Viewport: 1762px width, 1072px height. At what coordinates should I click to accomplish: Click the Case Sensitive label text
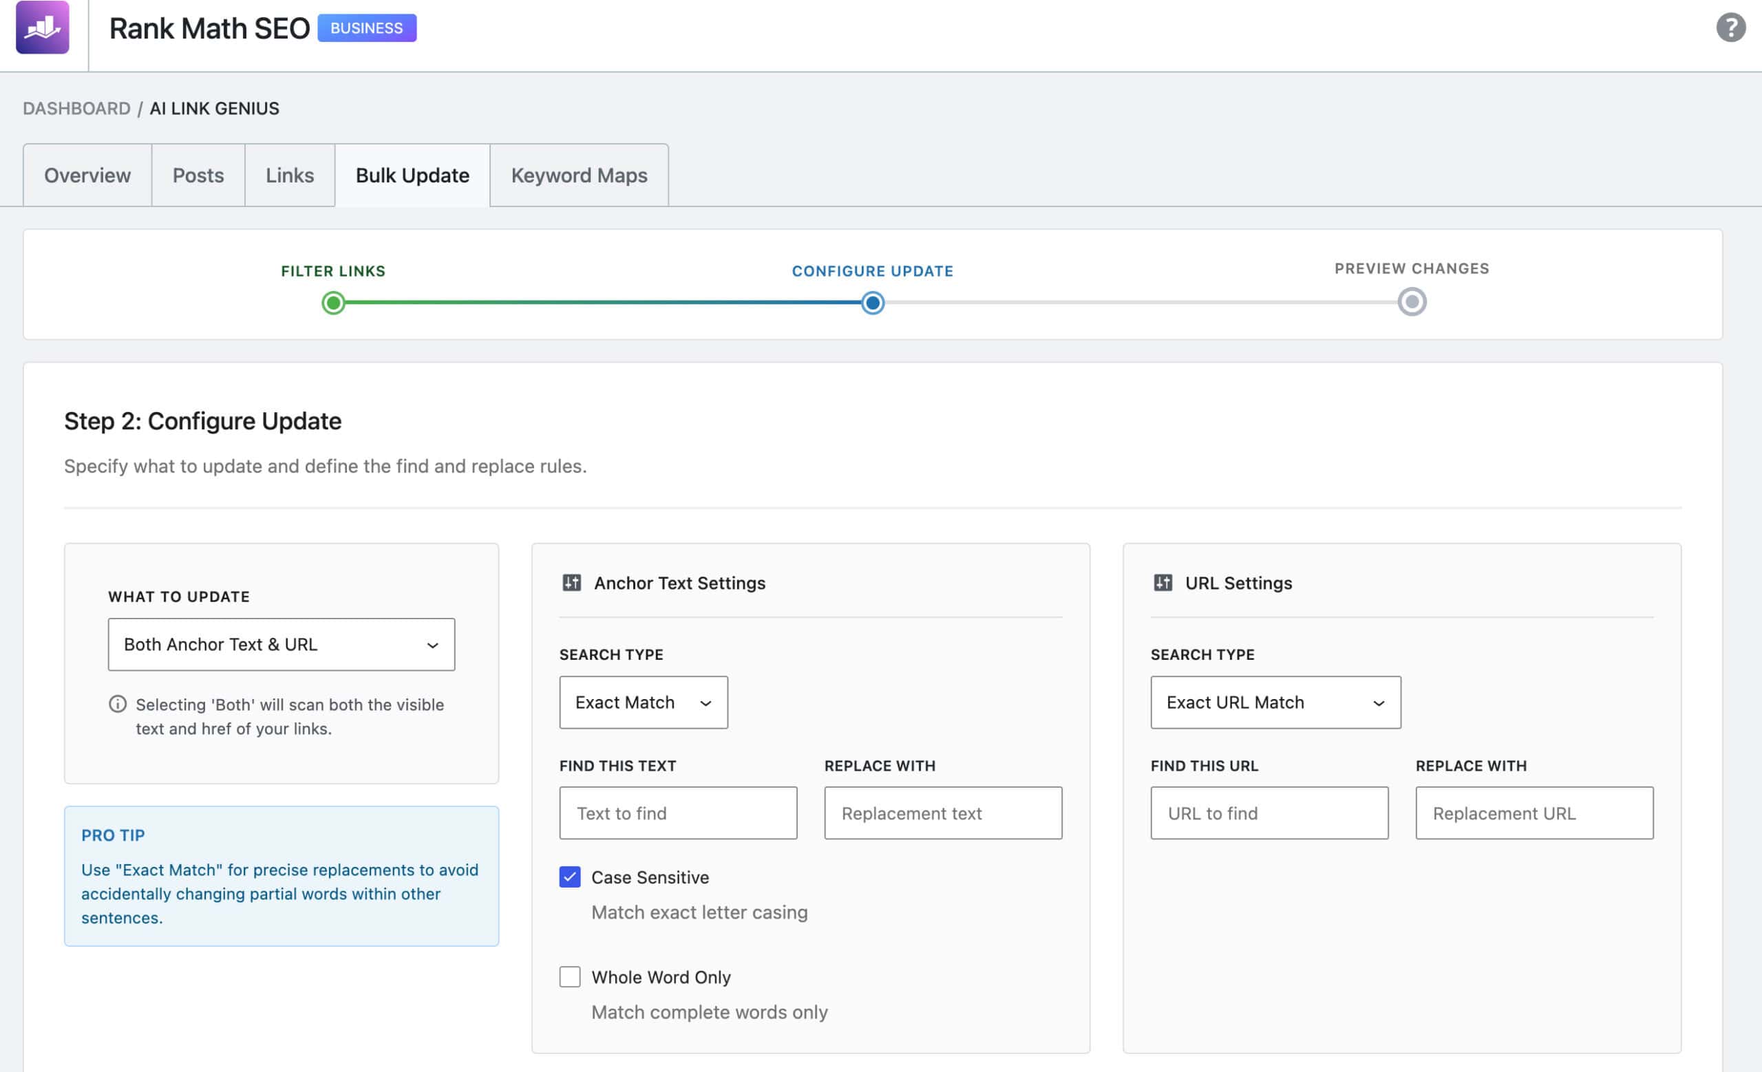[x=650, y=877]
